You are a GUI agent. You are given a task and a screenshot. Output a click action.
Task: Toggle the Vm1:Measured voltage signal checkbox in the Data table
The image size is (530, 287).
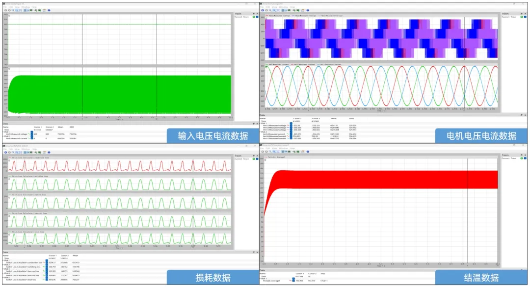pos(32,134)
